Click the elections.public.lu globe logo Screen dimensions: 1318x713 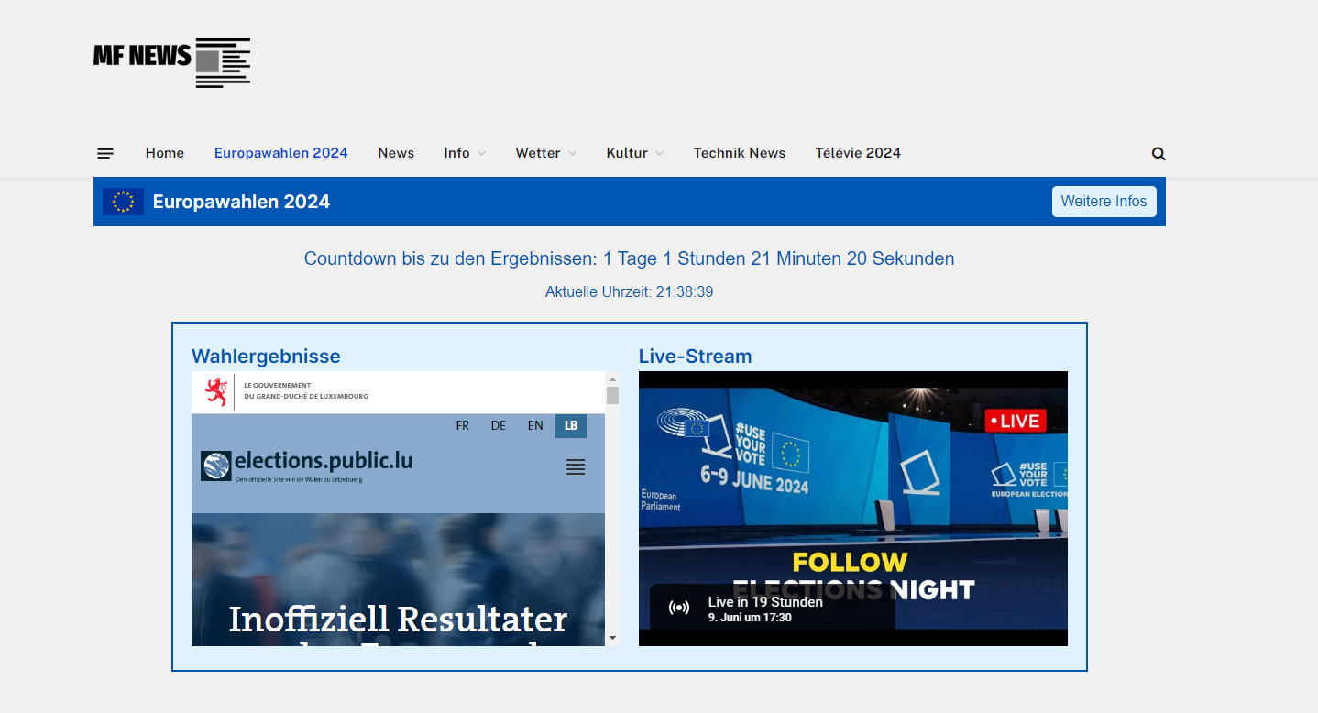216,466
